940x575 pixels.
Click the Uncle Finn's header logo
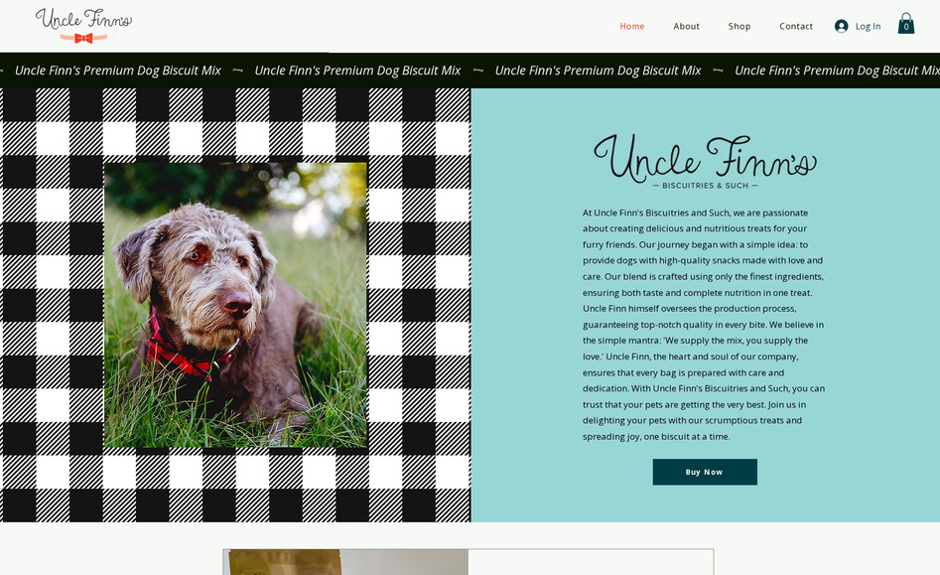83,25
